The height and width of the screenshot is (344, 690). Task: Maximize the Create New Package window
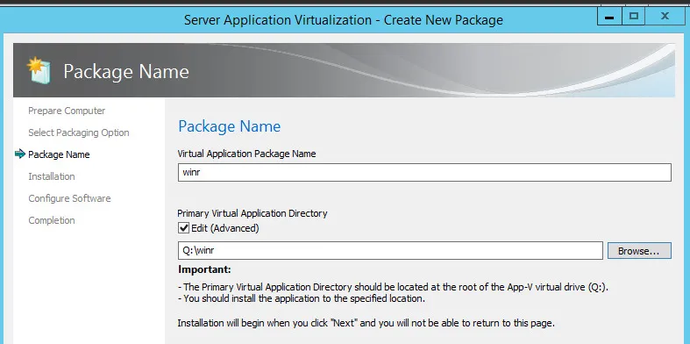click(x=634, y=17)
